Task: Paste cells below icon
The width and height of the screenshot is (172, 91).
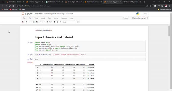Action: pos(37,22)
